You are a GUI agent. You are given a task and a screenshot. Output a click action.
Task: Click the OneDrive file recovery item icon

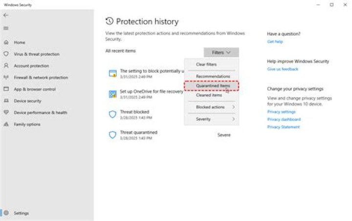coord(113,94)
